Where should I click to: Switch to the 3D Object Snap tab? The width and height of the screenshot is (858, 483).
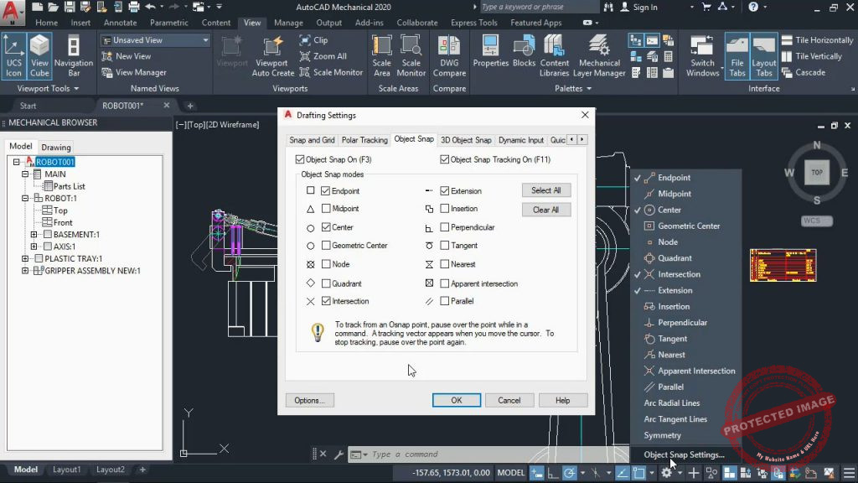466,140
